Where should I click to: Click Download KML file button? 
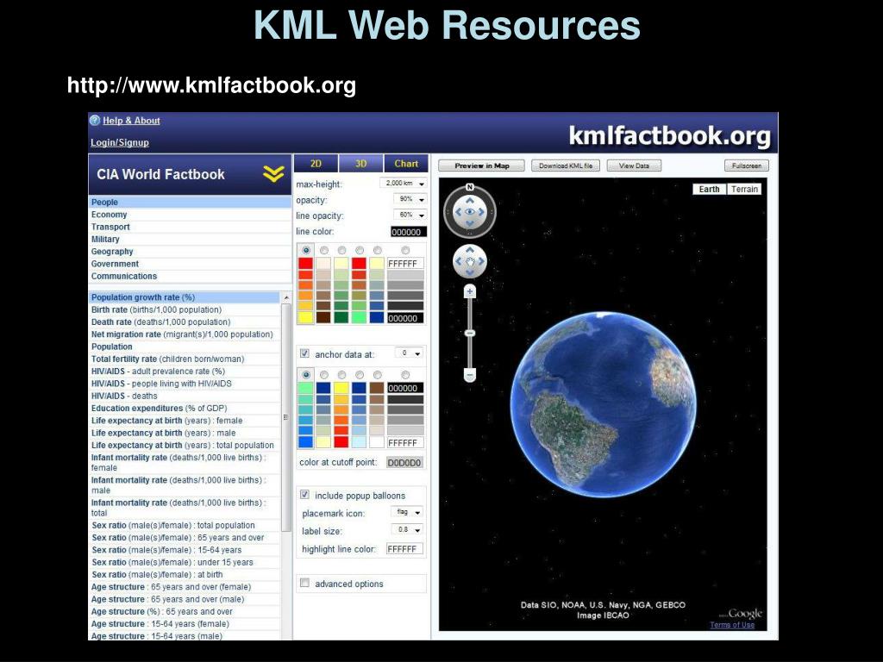pos(566,165)
